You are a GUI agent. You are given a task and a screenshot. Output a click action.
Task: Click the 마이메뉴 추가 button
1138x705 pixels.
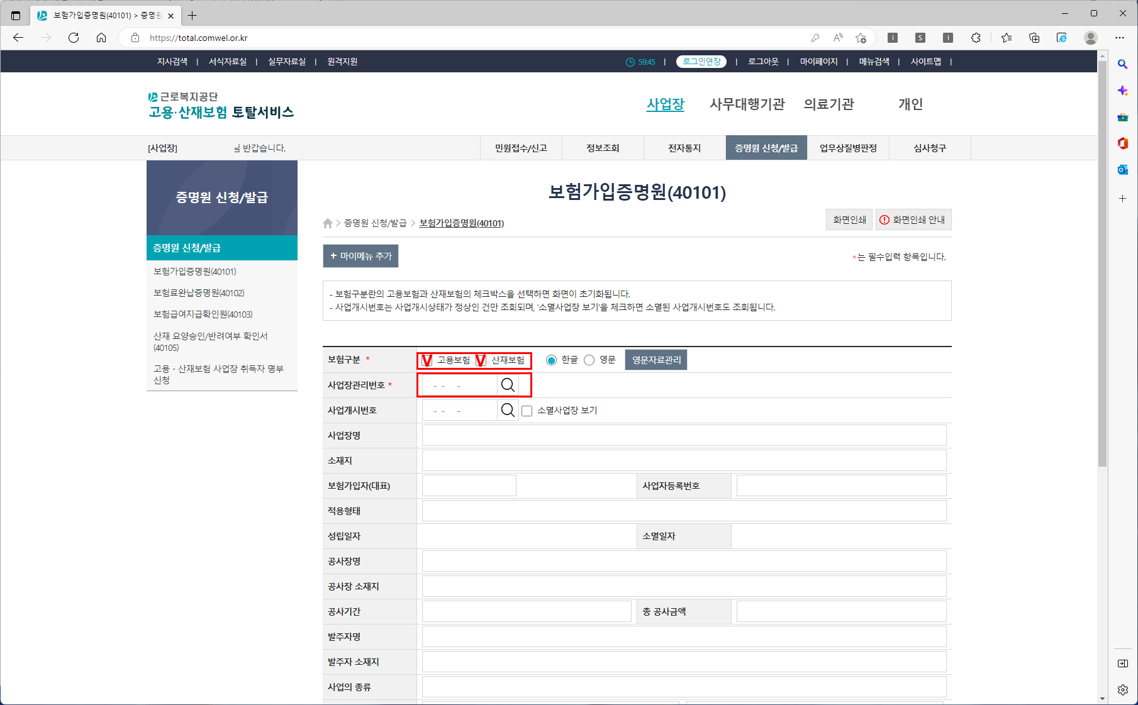point(360,256)
